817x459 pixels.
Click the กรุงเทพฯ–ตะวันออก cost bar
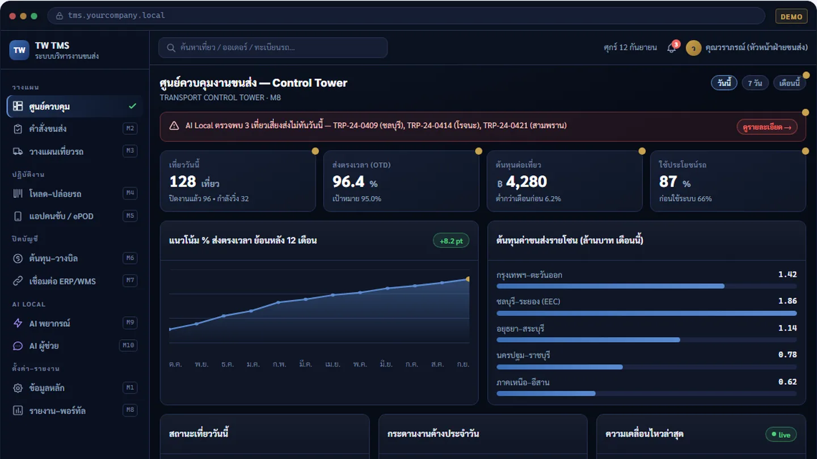(646, 286)
